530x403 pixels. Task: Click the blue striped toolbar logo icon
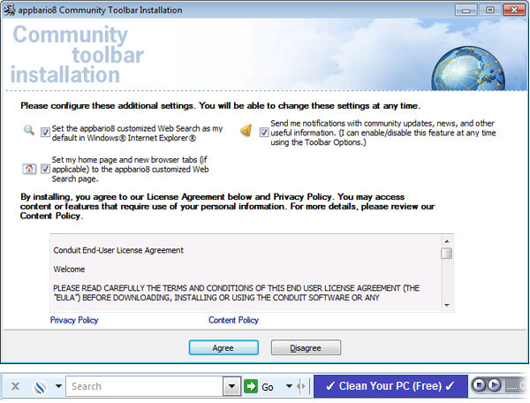point(41,387)
